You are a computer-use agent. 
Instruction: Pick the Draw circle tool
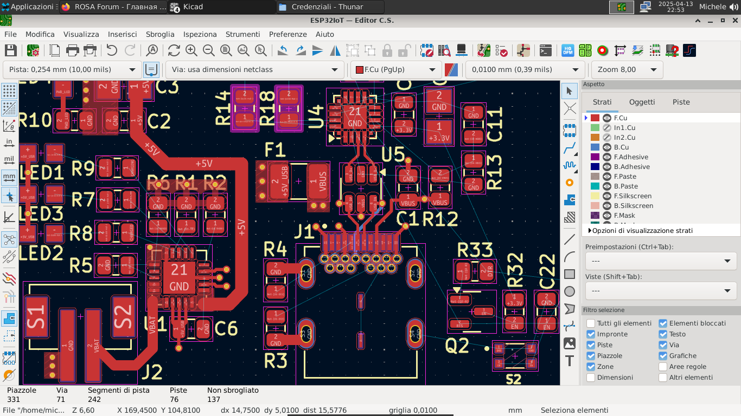click(570, 291)
